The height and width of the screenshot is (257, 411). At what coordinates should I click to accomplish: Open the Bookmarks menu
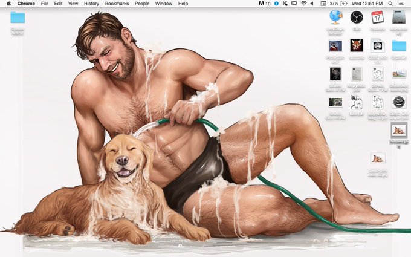point(117,4)
